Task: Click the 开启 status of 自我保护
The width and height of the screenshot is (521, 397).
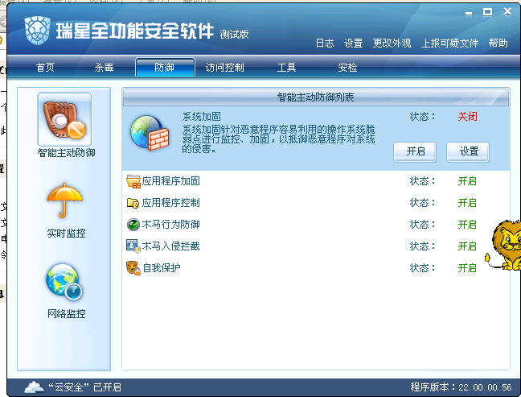Action: point(467,268)
